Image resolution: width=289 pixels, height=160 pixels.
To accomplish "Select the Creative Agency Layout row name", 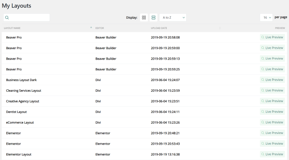I will pyautogui.click(x=22, y=101).
